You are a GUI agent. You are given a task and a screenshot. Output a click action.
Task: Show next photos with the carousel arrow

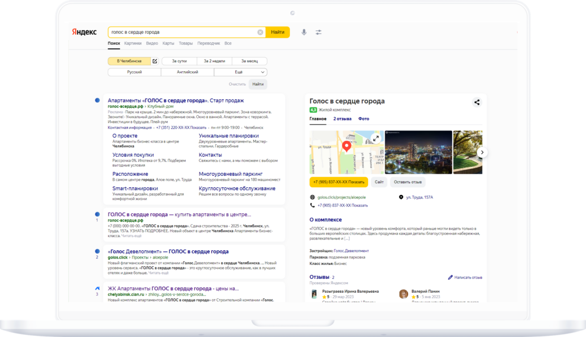(482, 152)
